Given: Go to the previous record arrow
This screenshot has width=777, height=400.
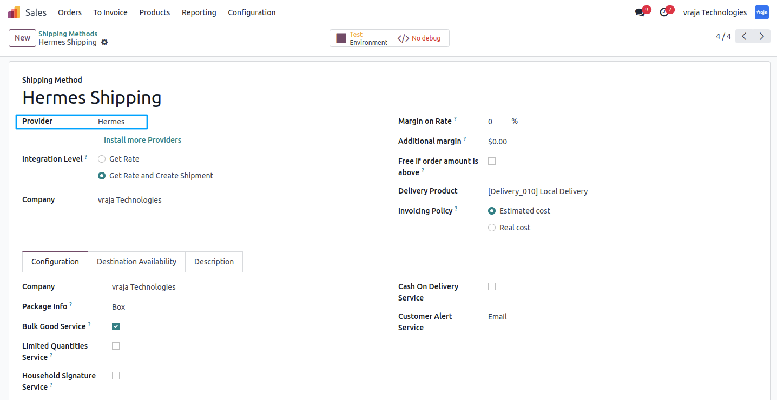Looking at the screenshot, I should 744,36.
